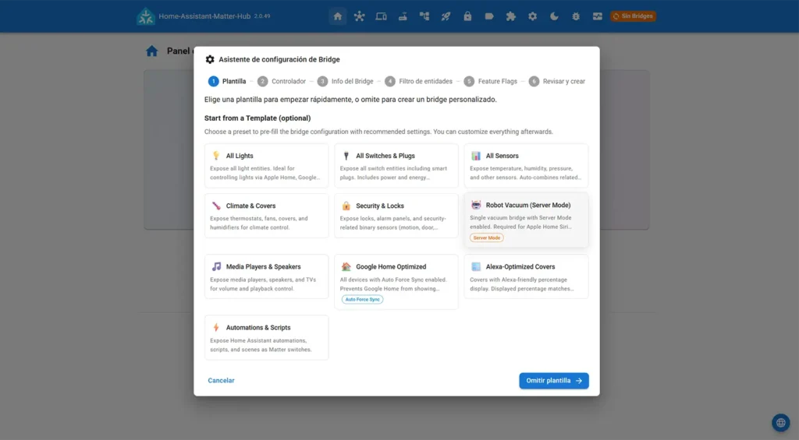This screenshot has height=440, width=799.
Task: Open the tree structure icon in top bar
Action: [424, 16]
